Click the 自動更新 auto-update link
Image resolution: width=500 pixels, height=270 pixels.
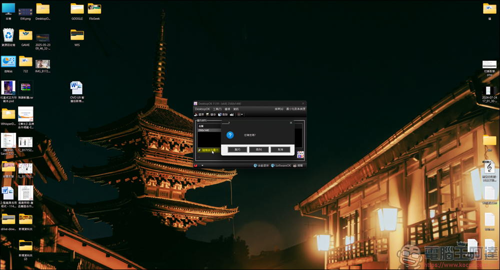(x=261, y=166)
